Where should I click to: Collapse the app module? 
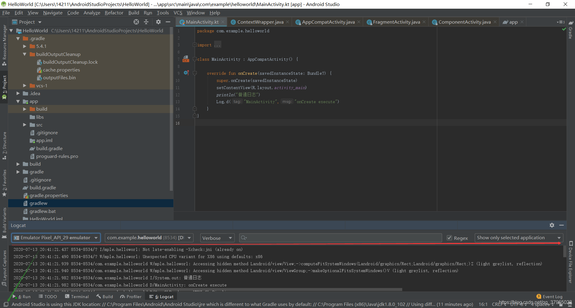pos(18,101)
